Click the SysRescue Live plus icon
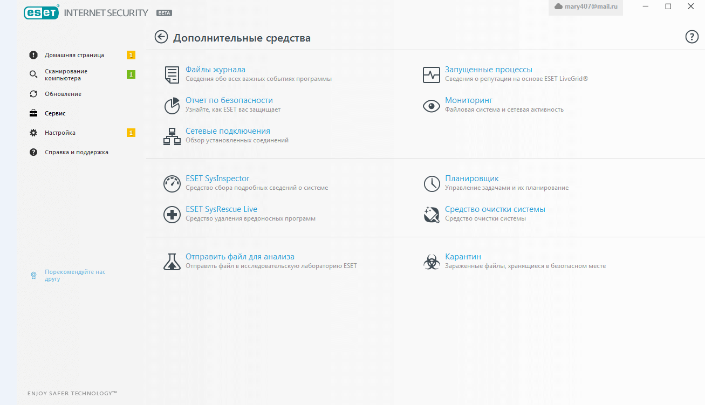The height and width of the screenshot is (405, 705). click(x=172, y=215)
